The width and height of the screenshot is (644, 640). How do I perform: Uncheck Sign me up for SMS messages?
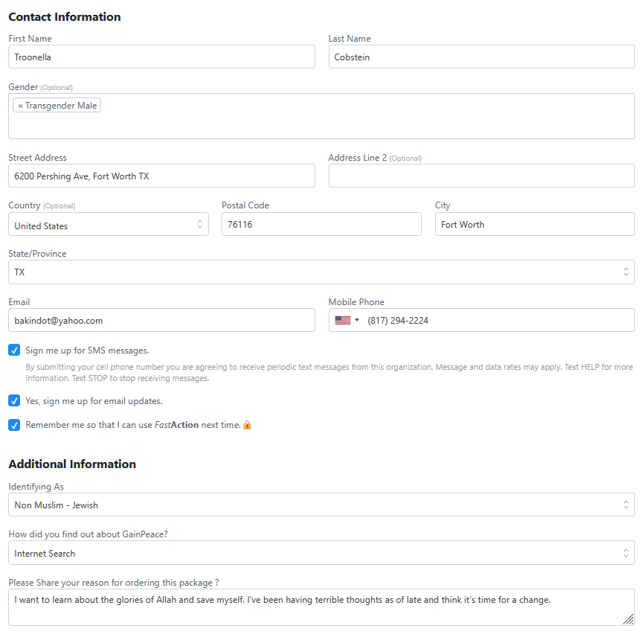point(14,351)
